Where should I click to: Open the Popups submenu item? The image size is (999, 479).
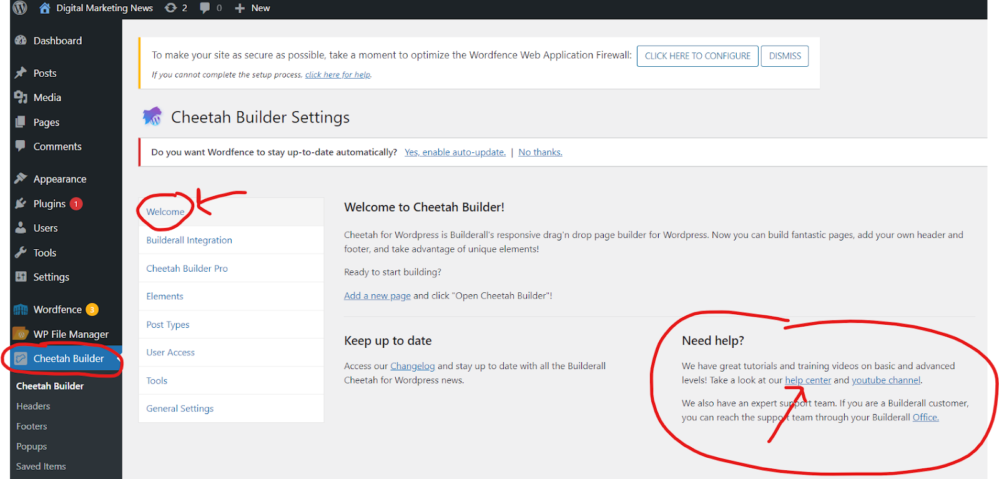(32, 447)
